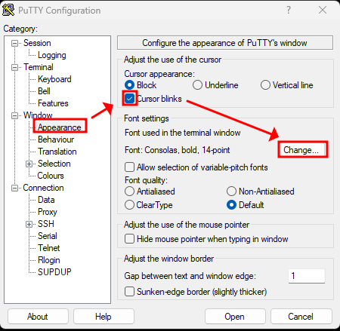The image size is (340, 331).
Task: Click the 'Font: Consolas, bold, 14-point' text
Action: pyautogui.click(x=177, y=150)
